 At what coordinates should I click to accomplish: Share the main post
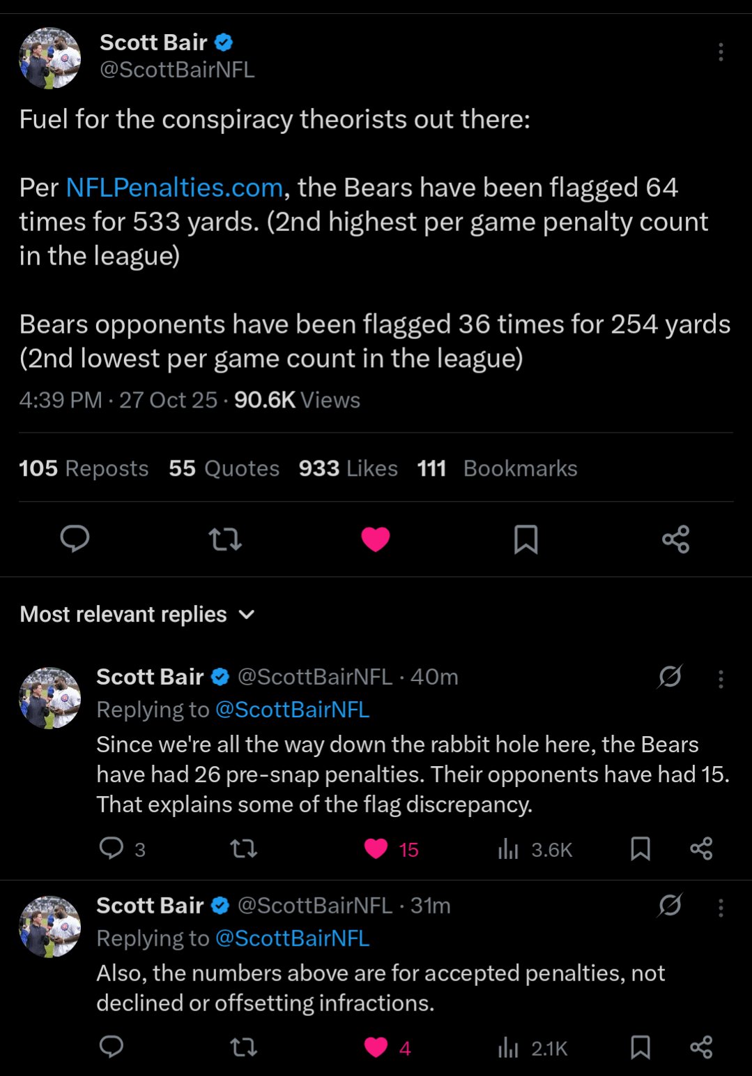click(x=675, y=539)
